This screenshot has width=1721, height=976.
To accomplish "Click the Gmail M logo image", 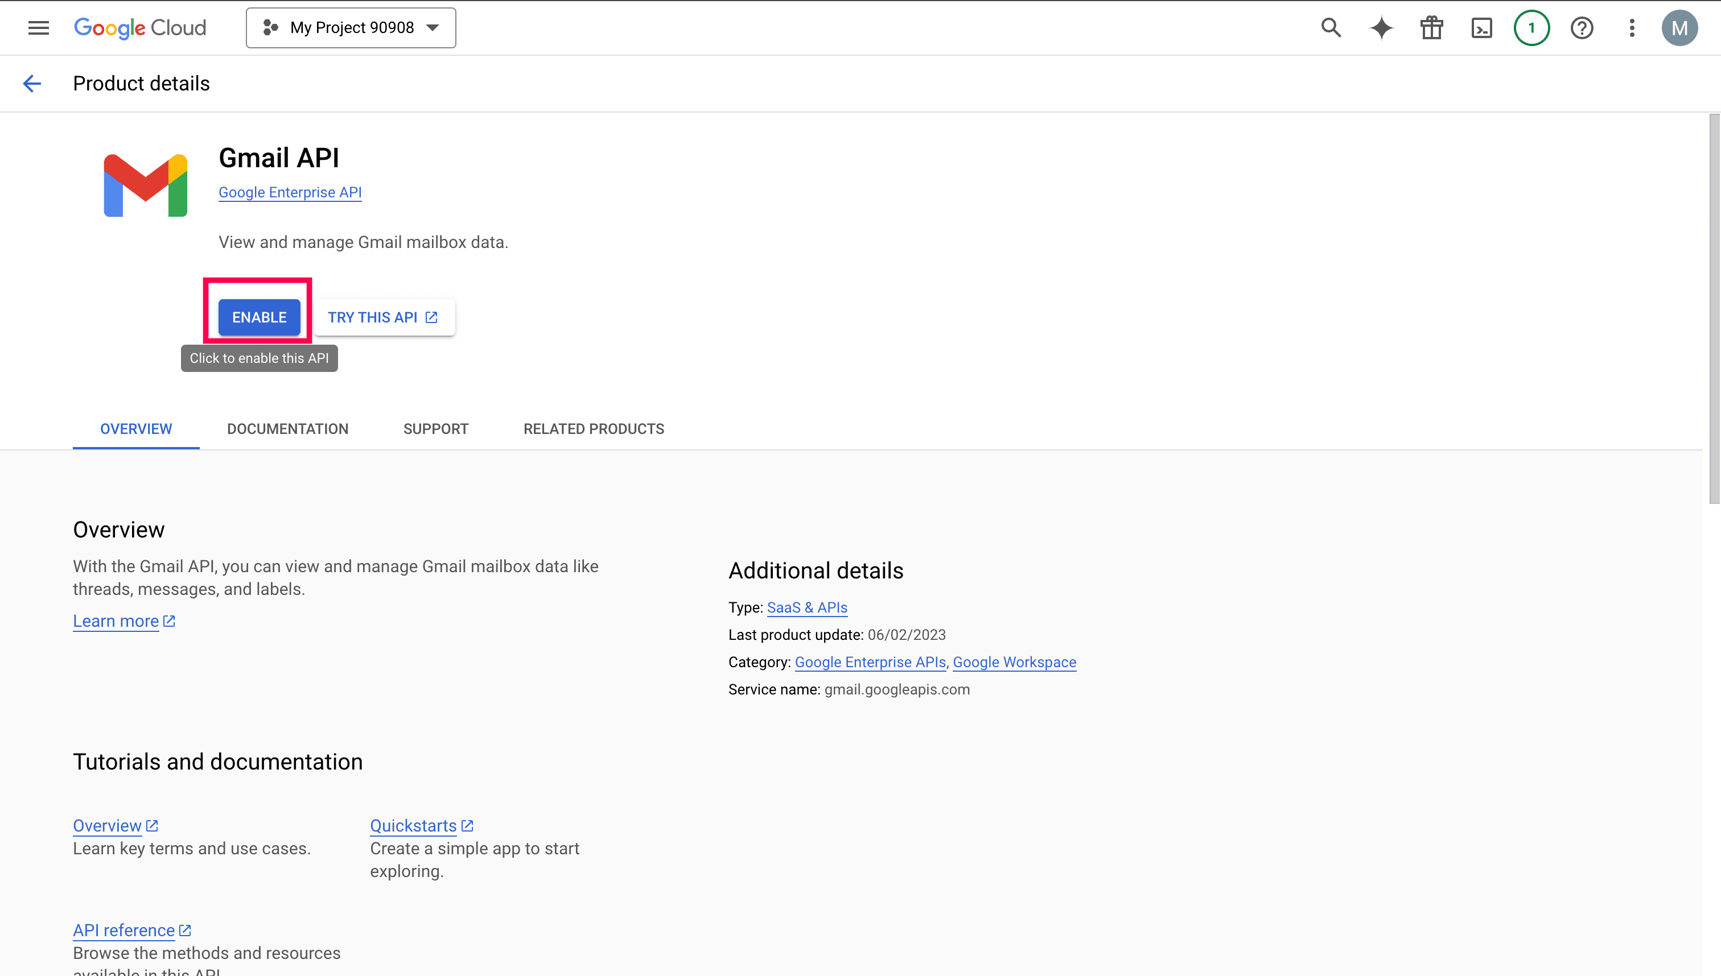I will (146, 185).
